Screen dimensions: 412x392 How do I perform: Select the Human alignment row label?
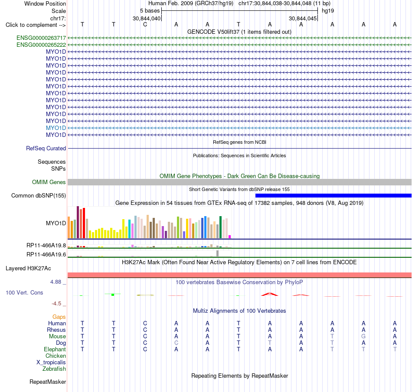(x=57, y=323)
